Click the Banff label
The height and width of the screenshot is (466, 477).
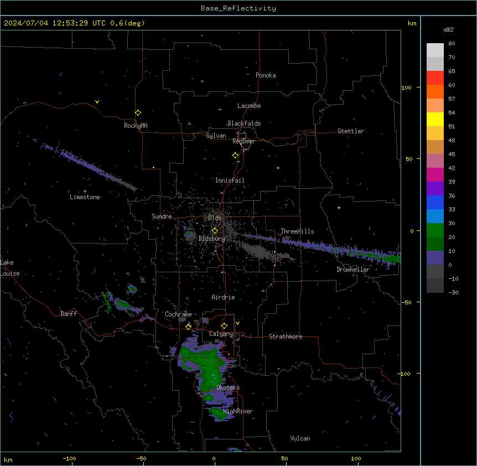[x=69, y=314]
